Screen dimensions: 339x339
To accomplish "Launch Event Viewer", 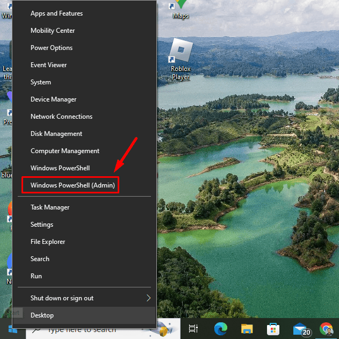I will point(84,65).
